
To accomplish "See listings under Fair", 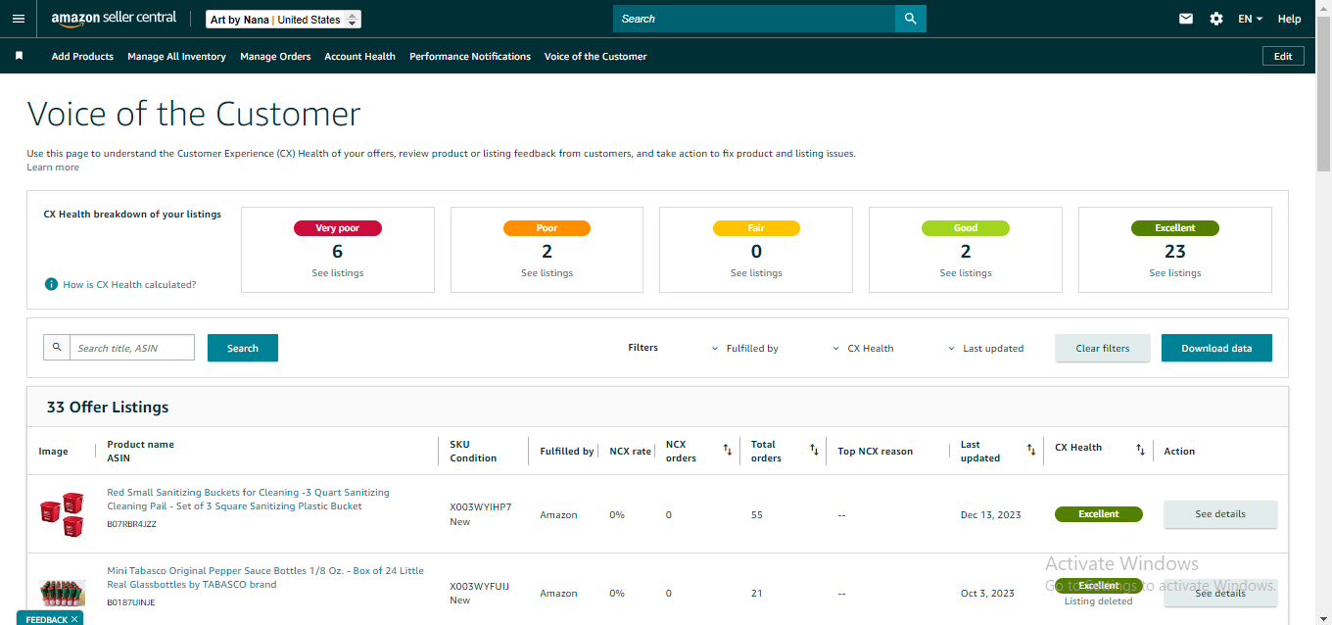I will click(x=756, y=272).
